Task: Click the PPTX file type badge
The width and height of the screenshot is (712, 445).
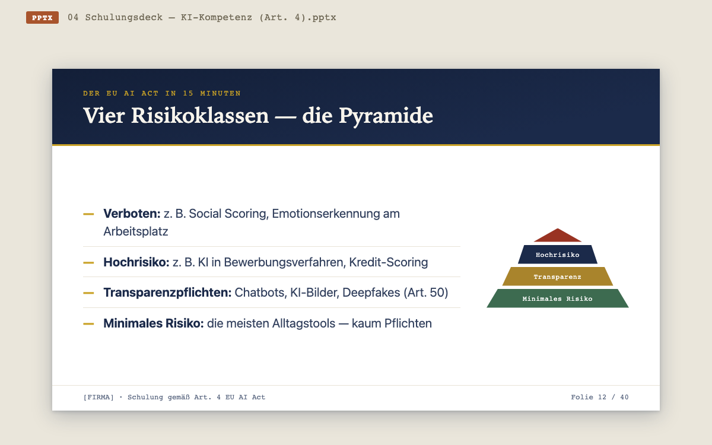Action: point(42,18)
